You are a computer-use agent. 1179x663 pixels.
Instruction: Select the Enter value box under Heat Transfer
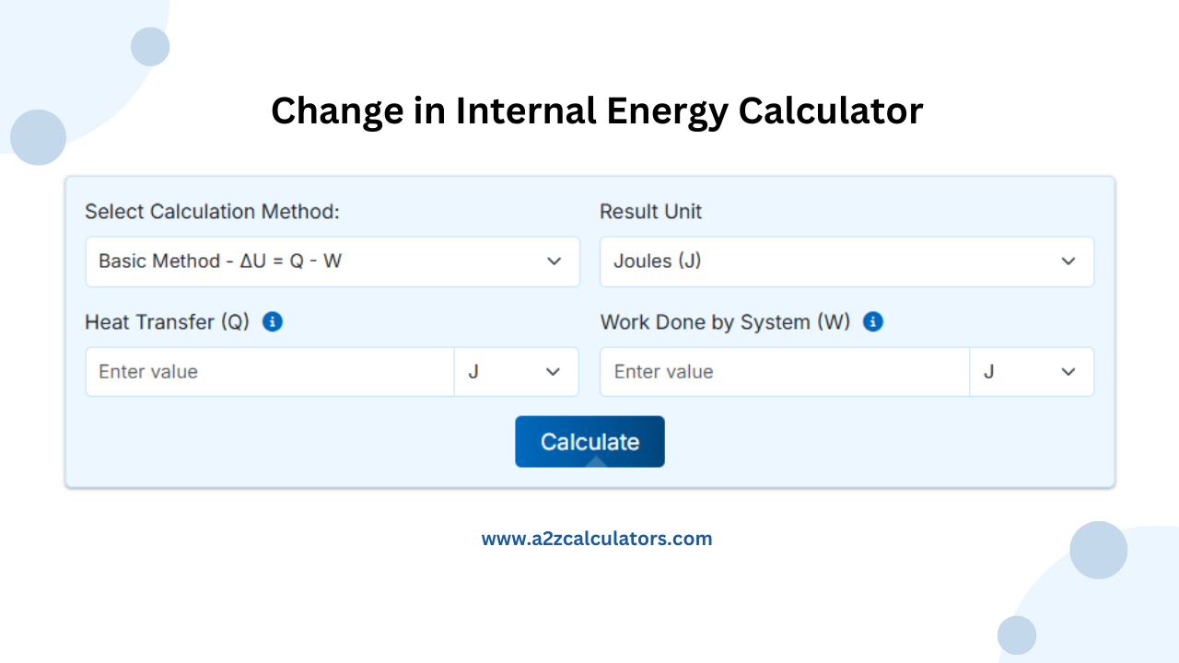[267, 372]
